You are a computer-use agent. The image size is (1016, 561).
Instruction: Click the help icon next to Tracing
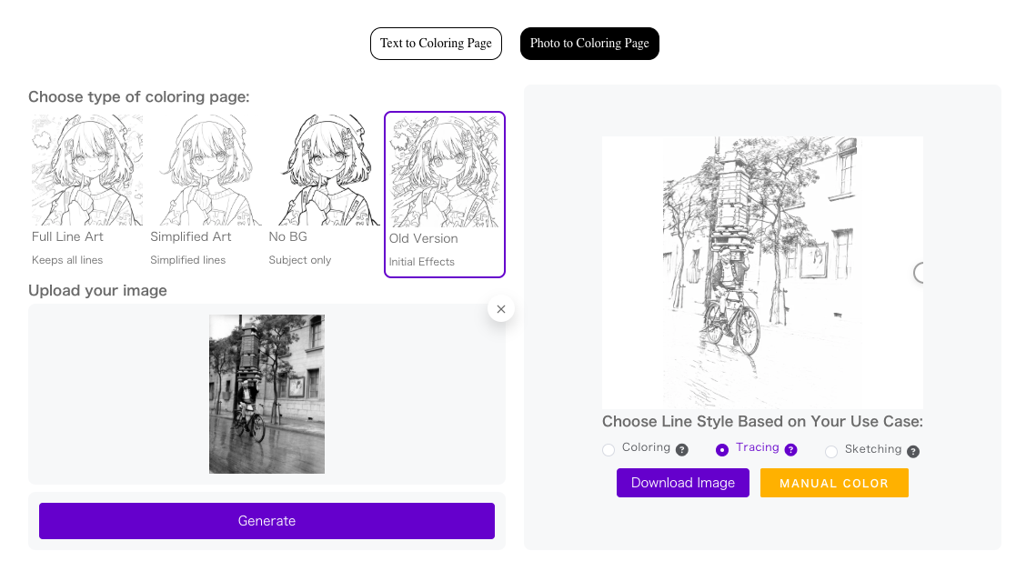pyautogui.click(x=791, y=449)
